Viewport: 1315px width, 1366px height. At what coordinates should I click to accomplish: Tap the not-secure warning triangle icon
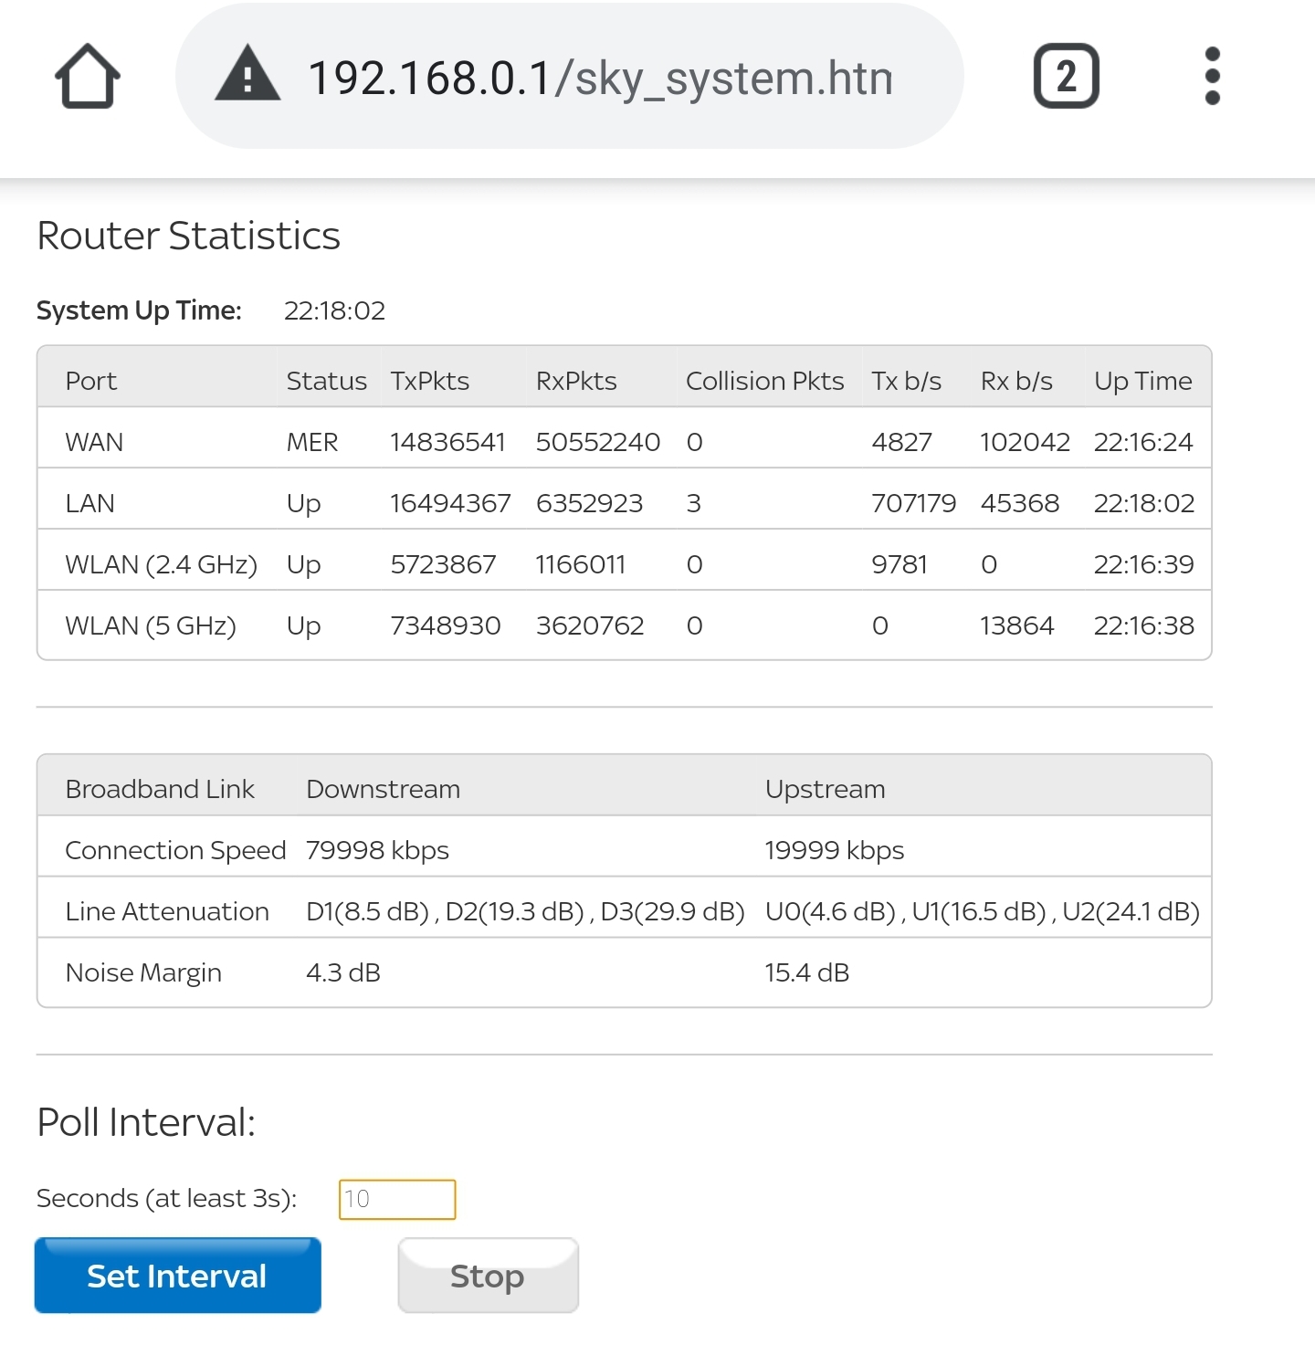(247, 77)
